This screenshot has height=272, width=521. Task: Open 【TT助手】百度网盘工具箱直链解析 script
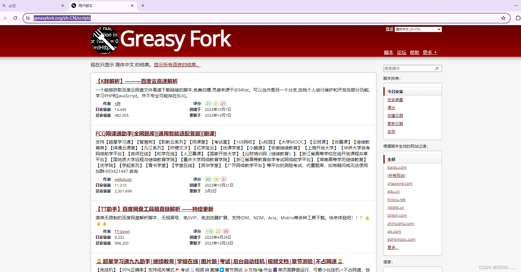click(x=155, y=209)
